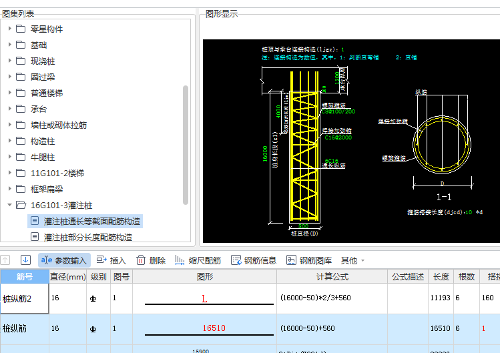
Task: Select the 框架扁梁 folder icon
Action: click(x=21, y=189)
